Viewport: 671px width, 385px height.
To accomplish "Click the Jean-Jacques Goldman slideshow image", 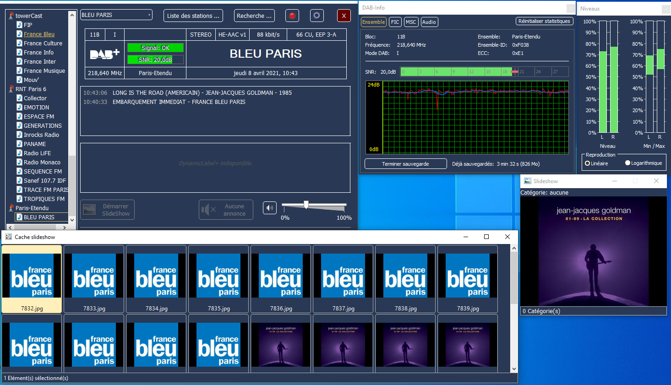I will click(594, 251).
